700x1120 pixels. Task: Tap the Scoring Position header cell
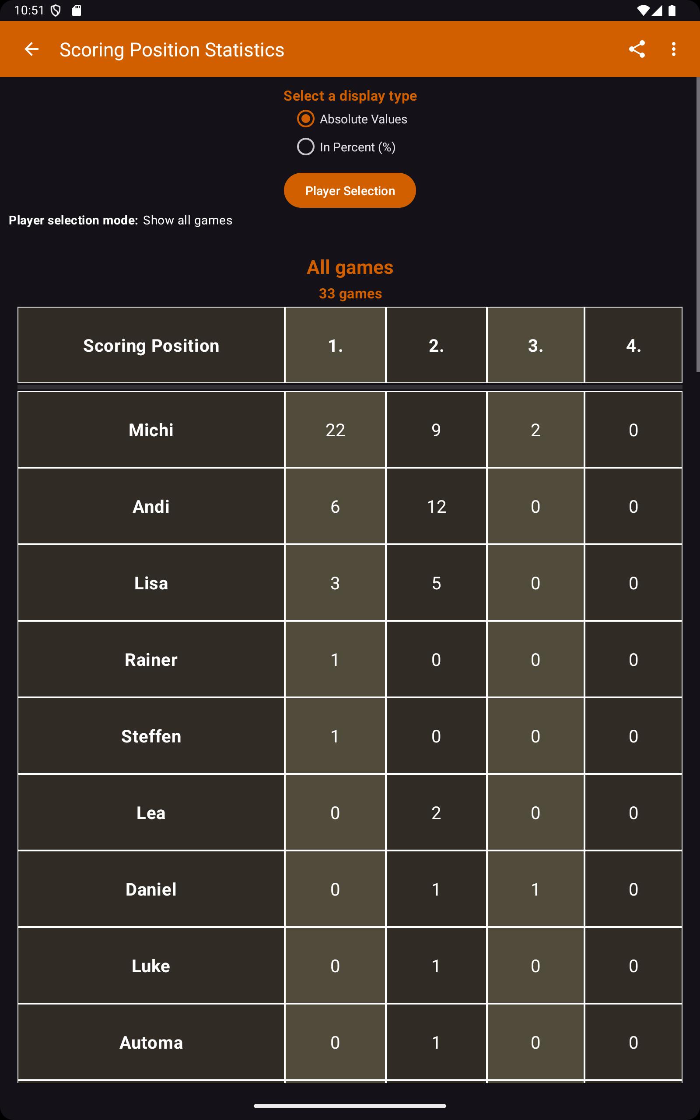[x=151, y=345]
